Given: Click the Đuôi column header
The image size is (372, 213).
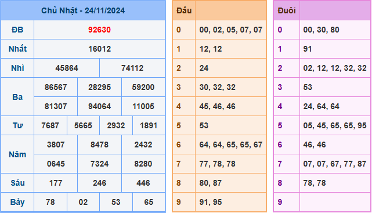Looking at the screenshot, I should click(287, 10).
